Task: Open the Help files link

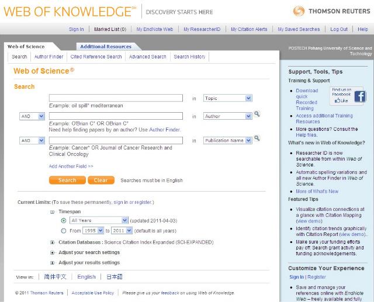Action: click(x=306, y=135)
